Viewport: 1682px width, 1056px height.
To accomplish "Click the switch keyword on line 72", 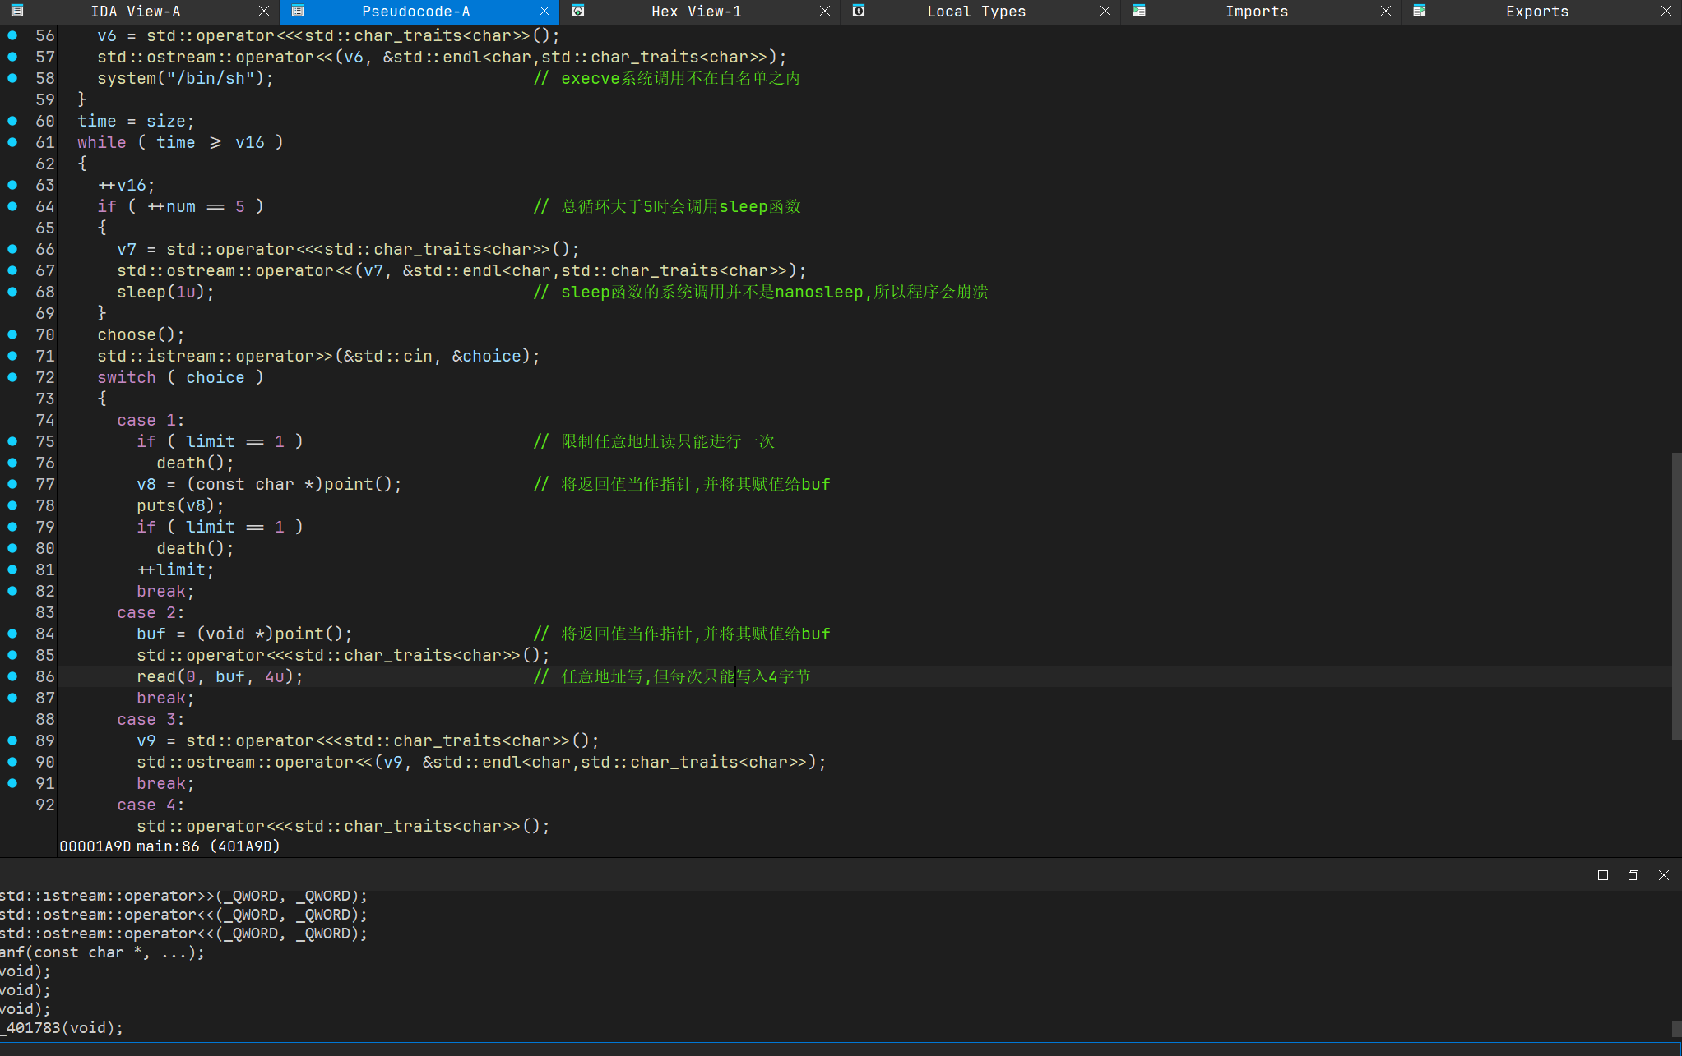I will coord(126,377).
